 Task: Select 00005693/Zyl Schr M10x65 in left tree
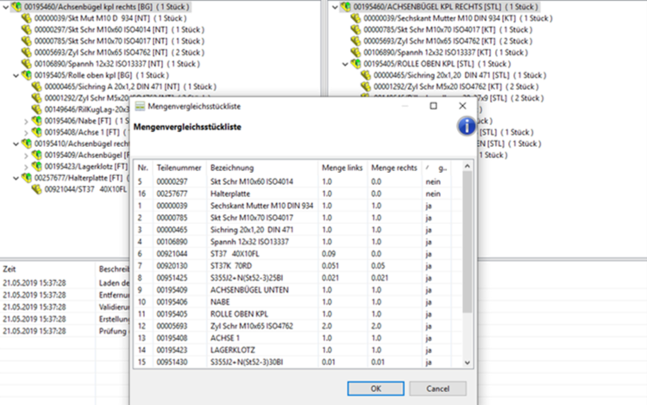(x=92, y=52)
